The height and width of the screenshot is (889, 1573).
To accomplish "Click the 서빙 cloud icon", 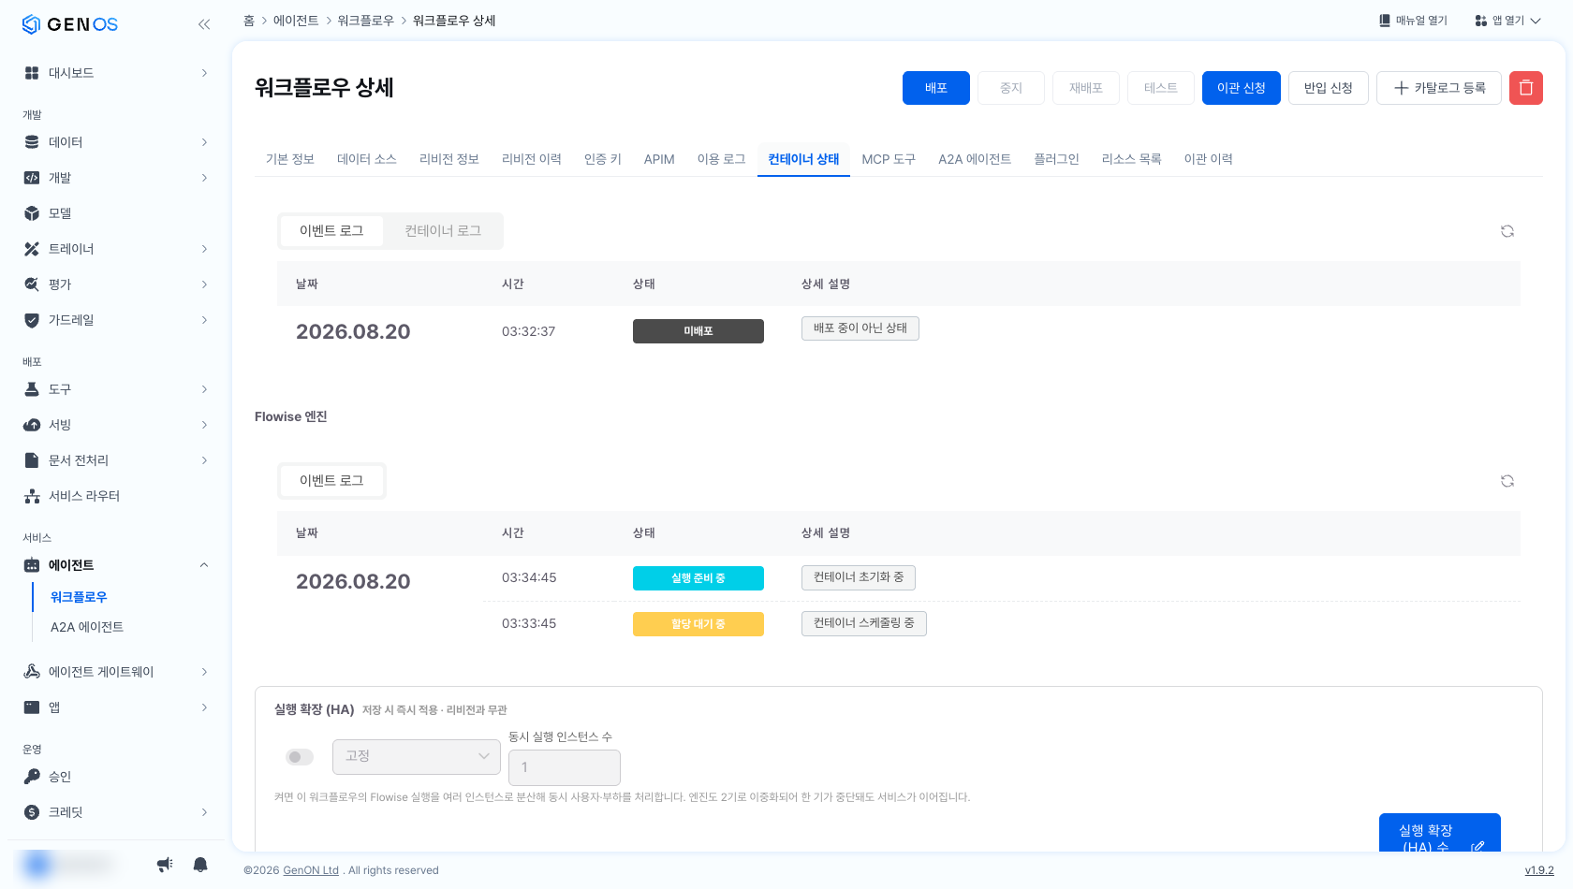I will coord(32,425).
